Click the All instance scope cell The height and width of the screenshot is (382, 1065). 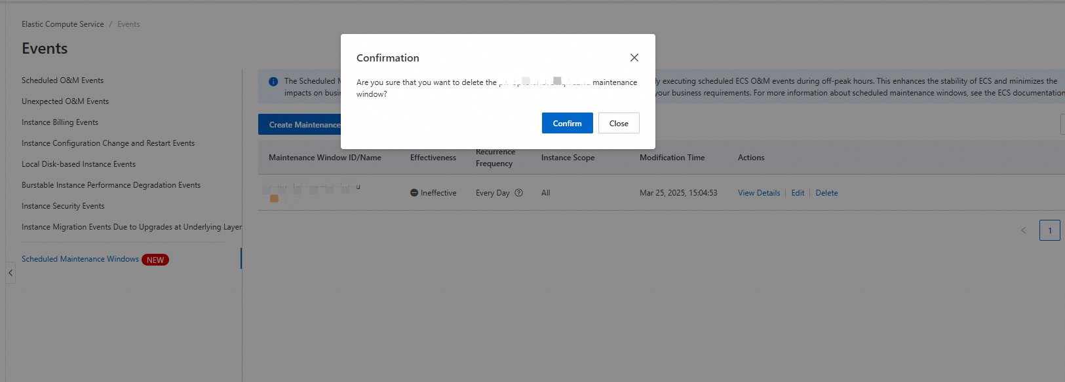[x=546, y=193]
